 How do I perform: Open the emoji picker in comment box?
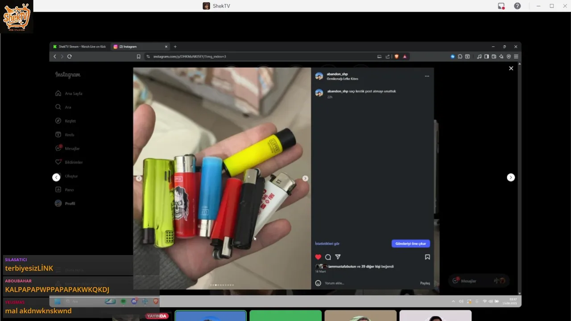[318, 283]
